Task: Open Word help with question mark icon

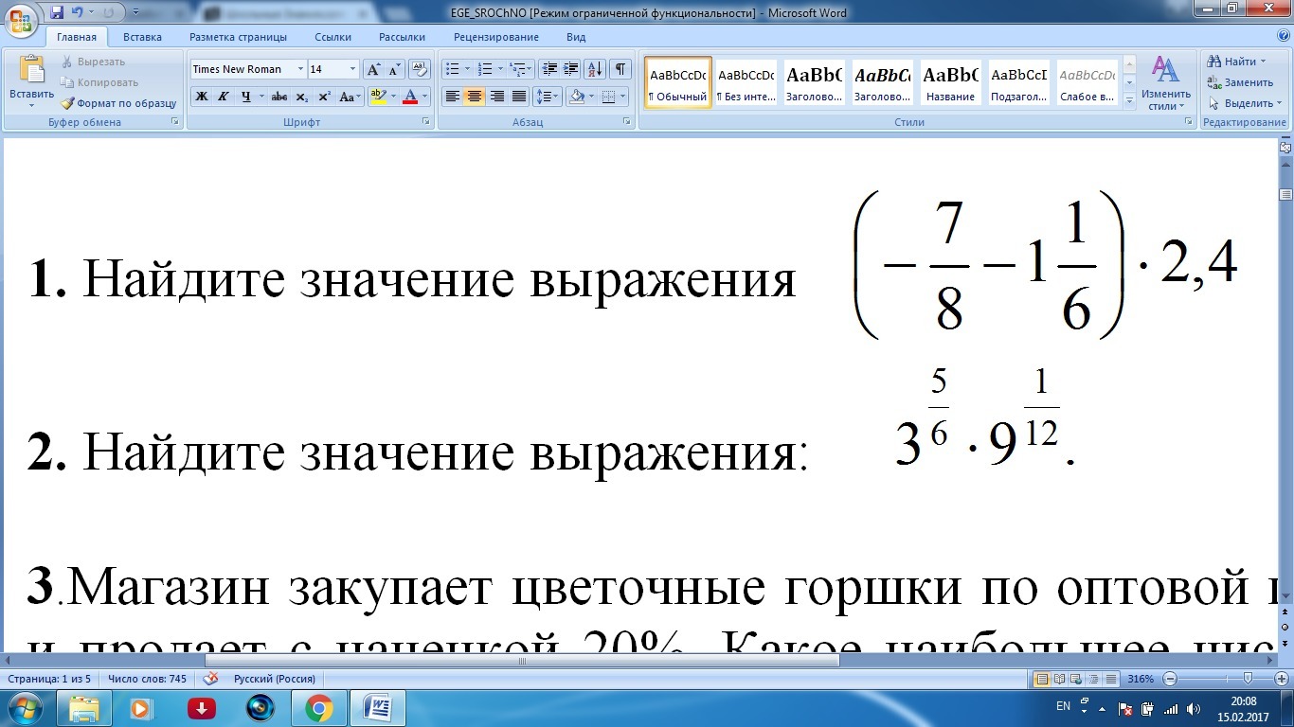Action: 1284,37
